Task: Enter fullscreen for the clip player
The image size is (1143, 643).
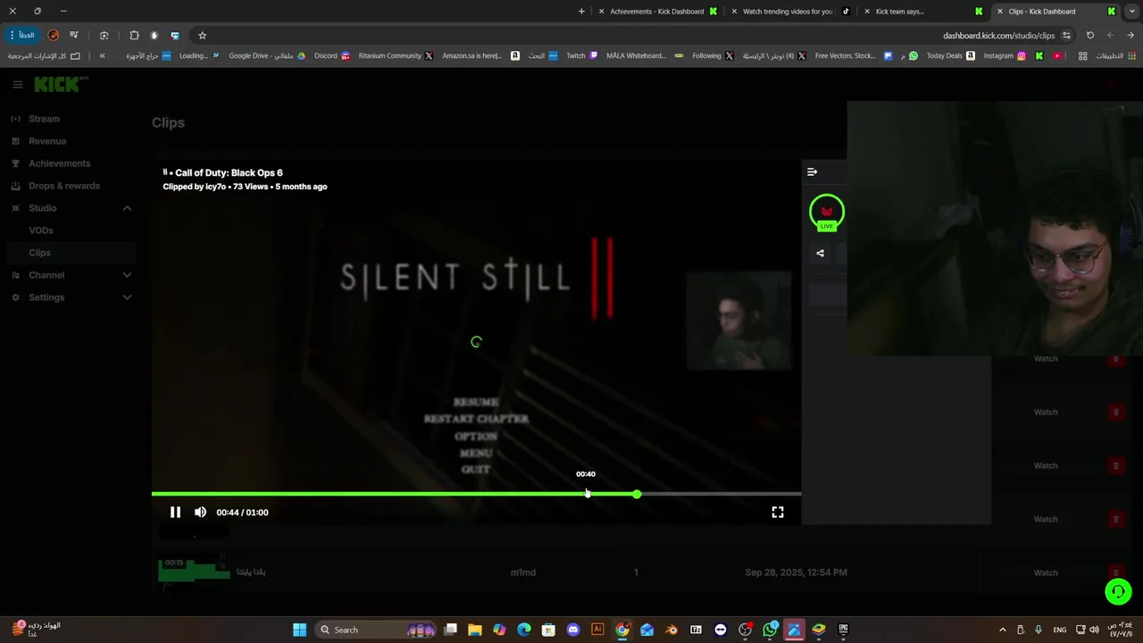Action: tap(778, 512)
